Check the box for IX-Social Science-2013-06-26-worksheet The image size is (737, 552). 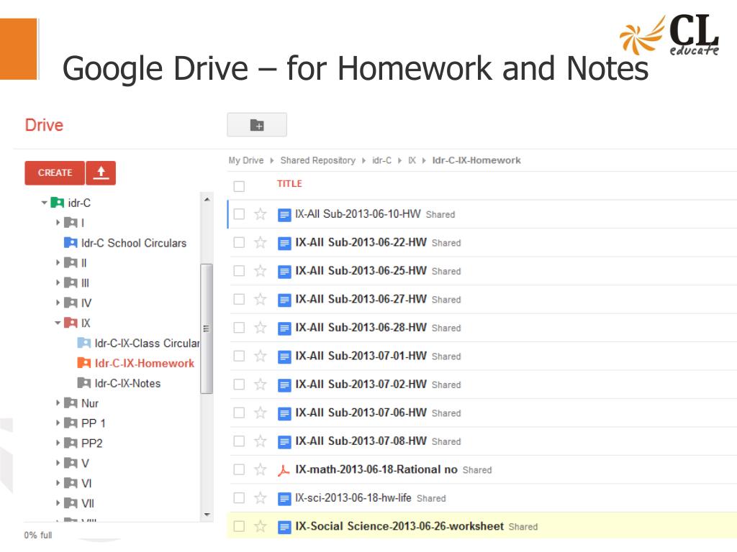pos(239,526)
